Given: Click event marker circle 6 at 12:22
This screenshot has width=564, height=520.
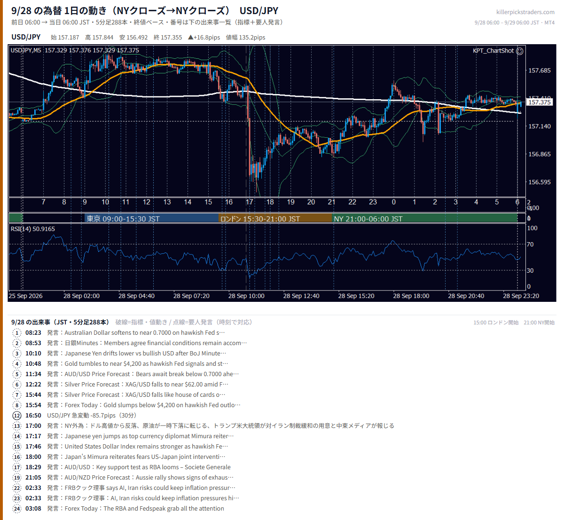Looking at the screenshot, I should click(x=17, y=385).
